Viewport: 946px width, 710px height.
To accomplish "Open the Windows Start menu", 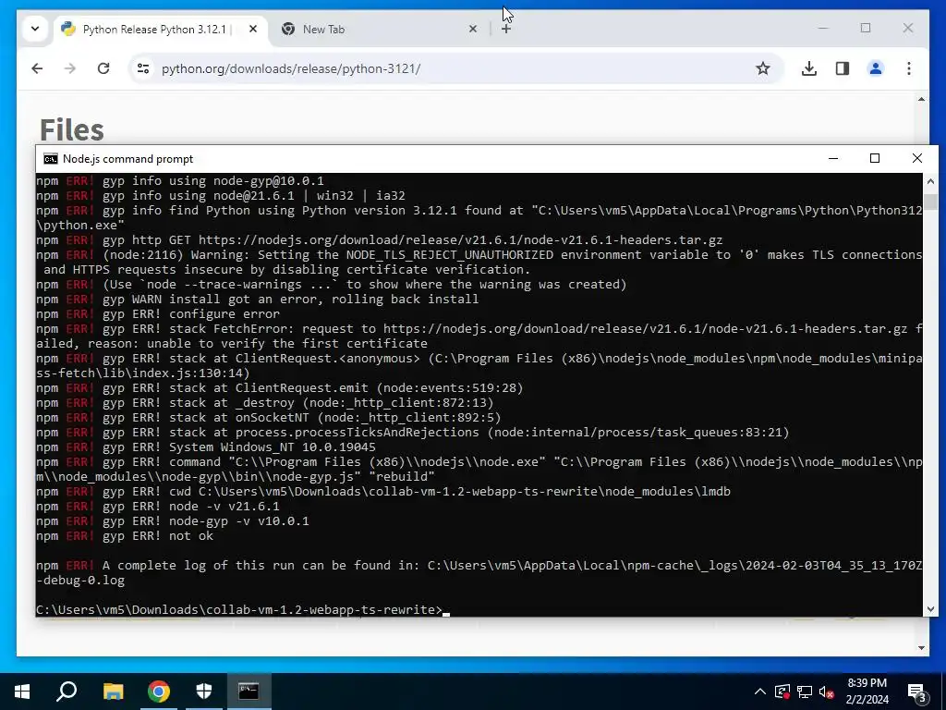I will [x=22, y=692].
